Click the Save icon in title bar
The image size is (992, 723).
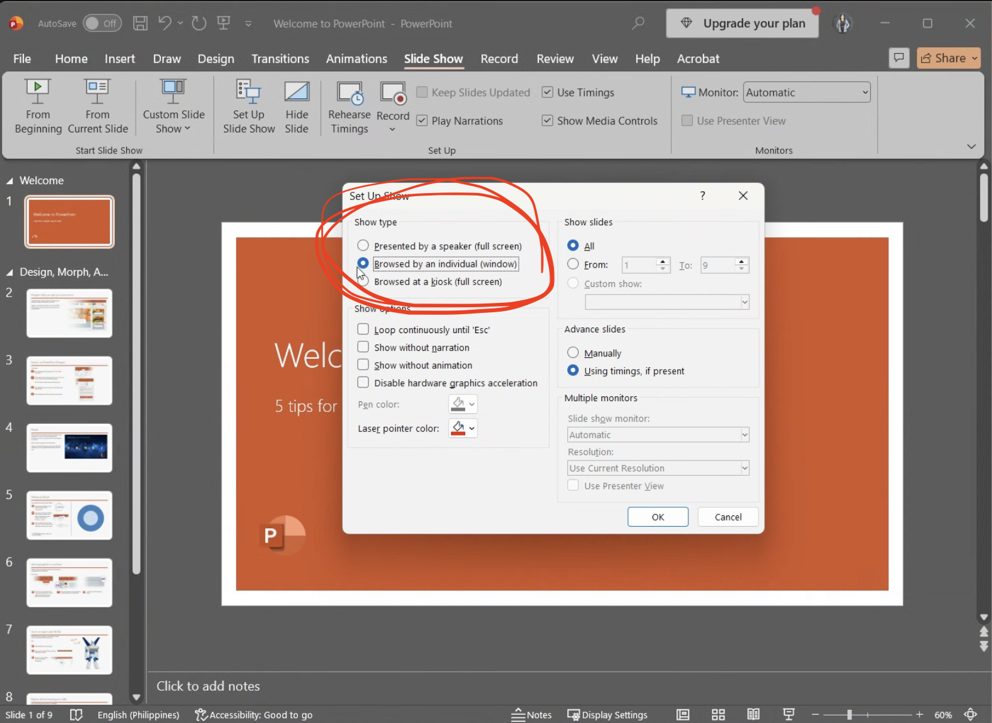[x=140, y=23]
